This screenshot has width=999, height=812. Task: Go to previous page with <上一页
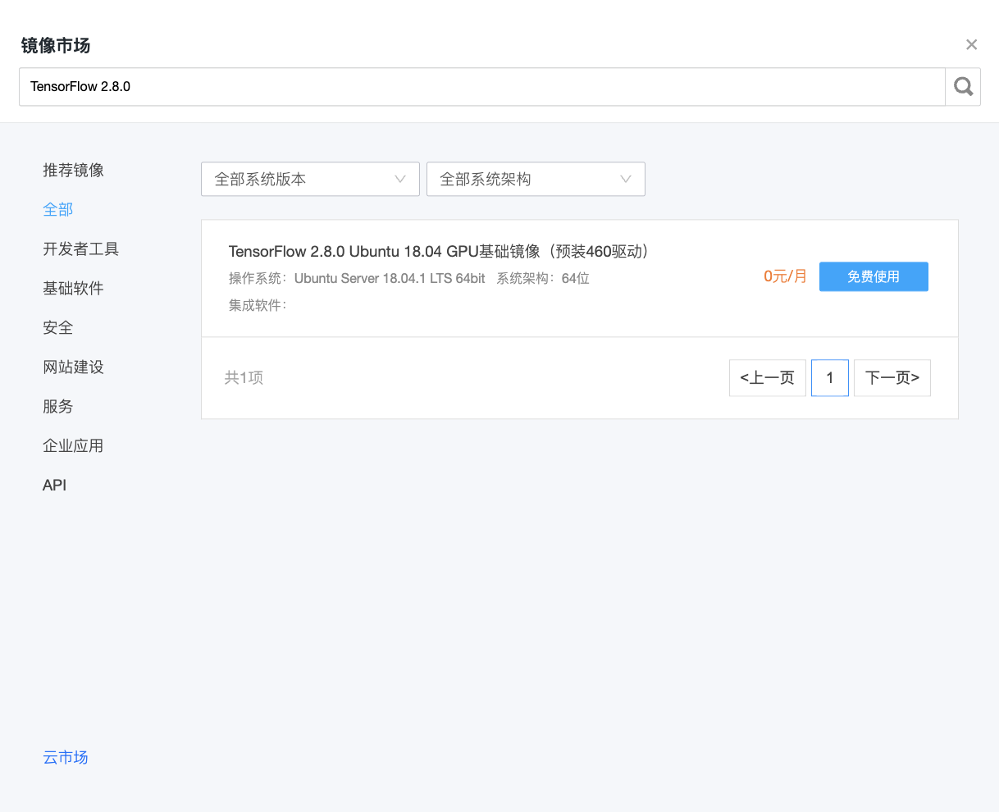(x=768, y=377)
